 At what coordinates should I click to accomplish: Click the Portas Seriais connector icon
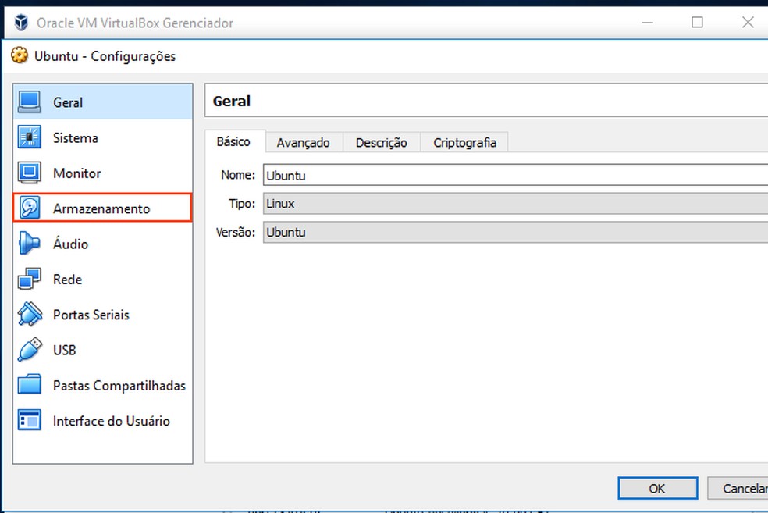click(x=30, y=314)
